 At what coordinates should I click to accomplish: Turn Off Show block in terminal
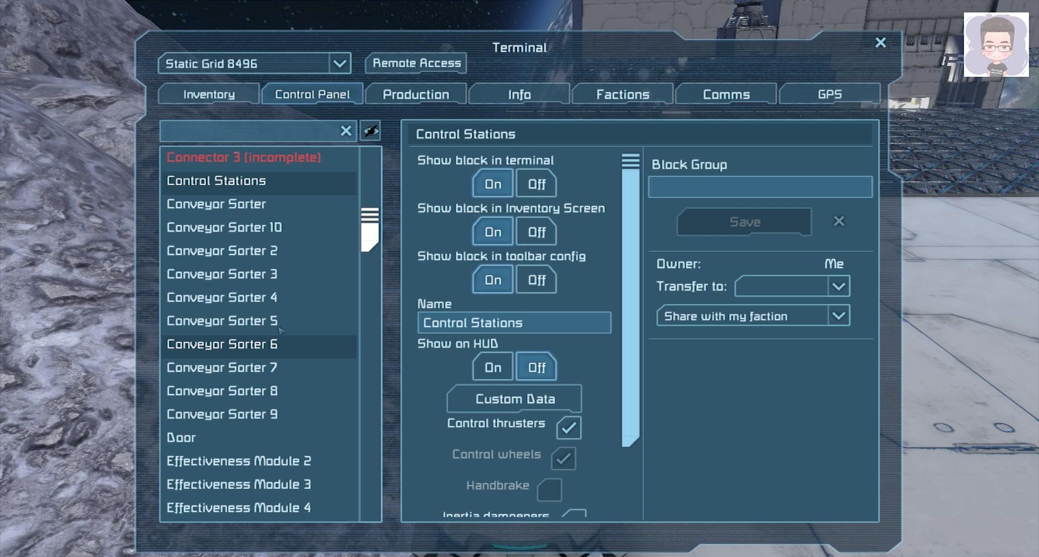coord(536,184)
